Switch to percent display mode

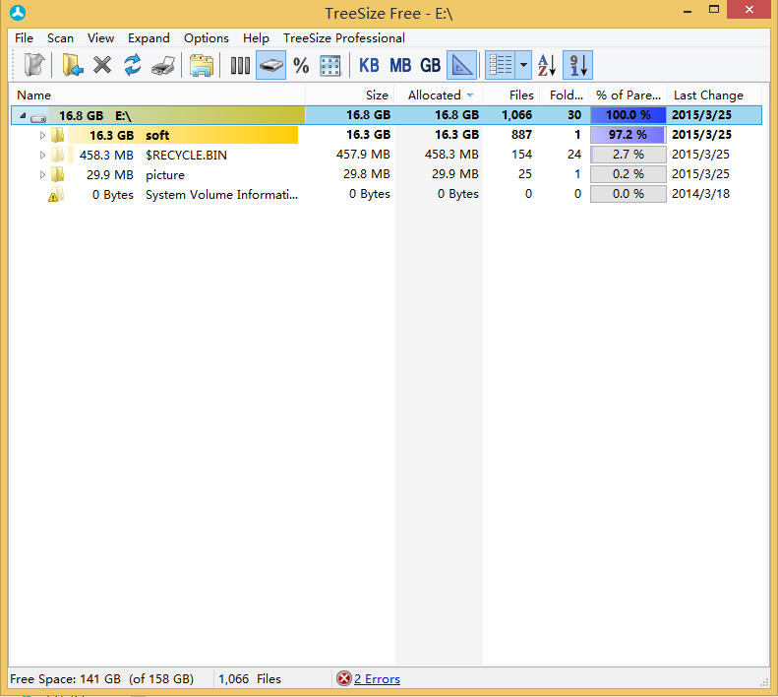pyautogui.click(x=301, y=65)
